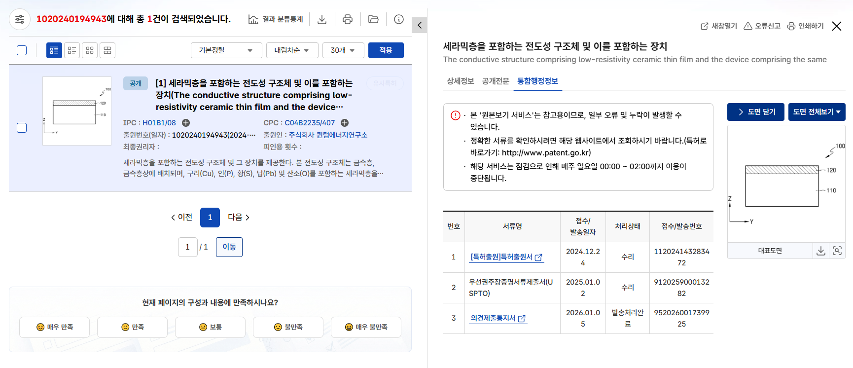Zoom the representative drawing with magnifier icon
Screen dimensions: 853x368
(837, 251)
